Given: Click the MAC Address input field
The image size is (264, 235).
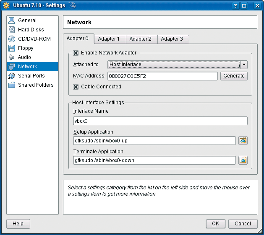Looking at the screenshot, I should pyautogui.click(x=163, y=76).
